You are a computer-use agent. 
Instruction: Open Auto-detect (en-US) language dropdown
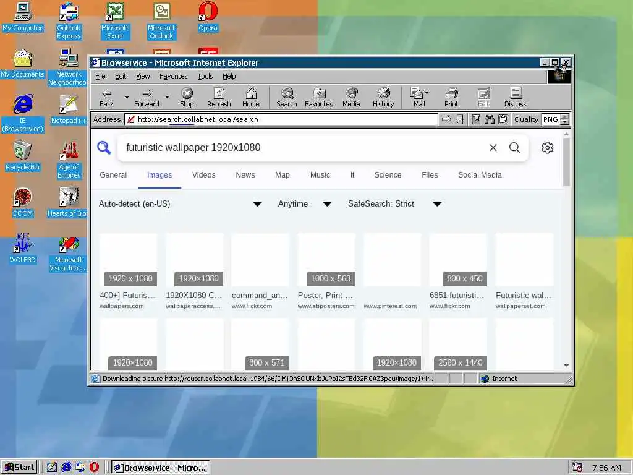181,204
